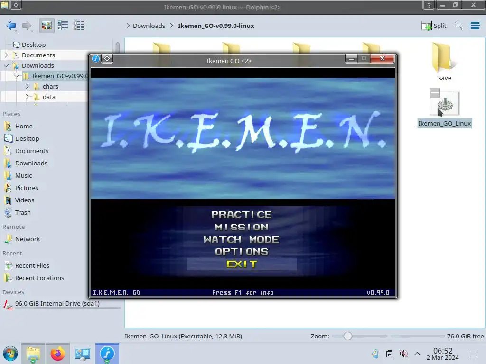The height and width of the screenshot is (364, 486).
Task: Expand the chars folder node
Action: tap(27, 86)
